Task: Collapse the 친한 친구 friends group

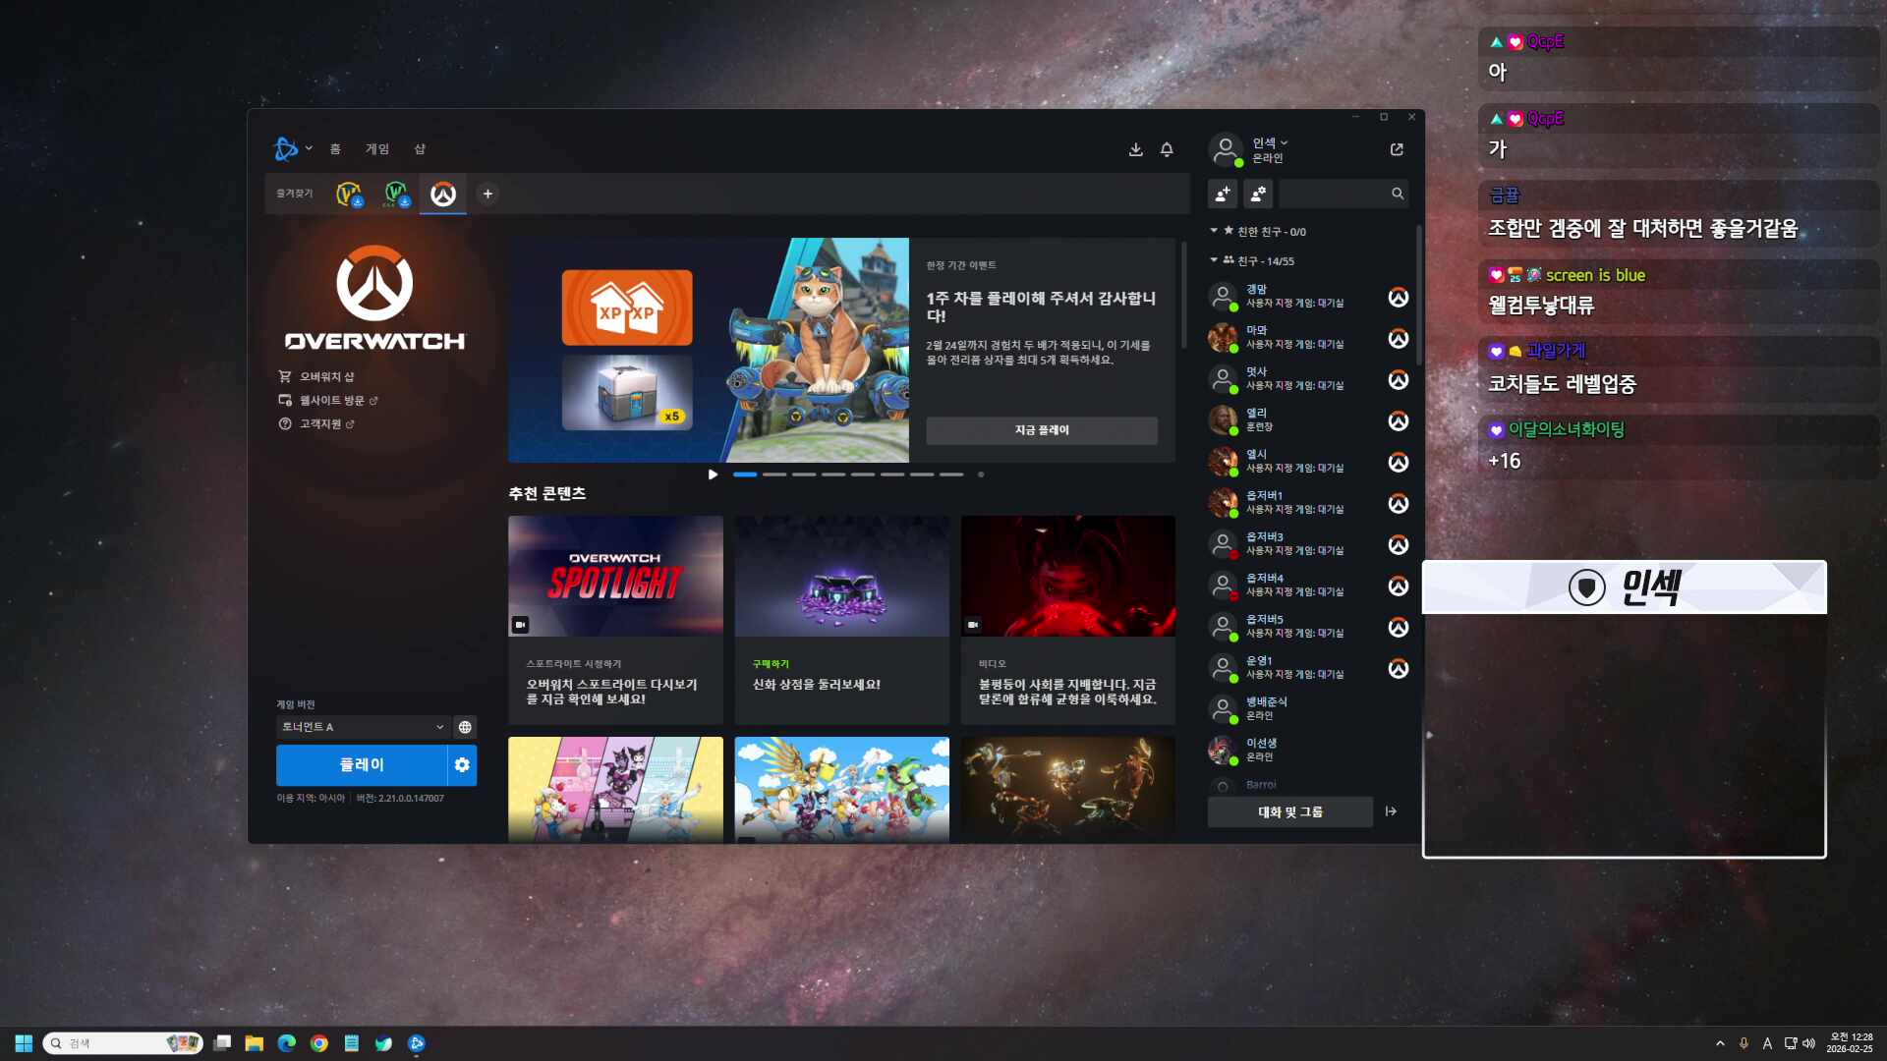Action: pyautogui.click(x=1215, y=231)
